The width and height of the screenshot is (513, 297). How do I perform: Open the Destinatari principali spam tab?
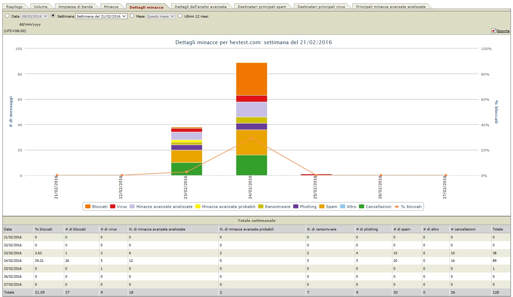(x=262, y=7)
